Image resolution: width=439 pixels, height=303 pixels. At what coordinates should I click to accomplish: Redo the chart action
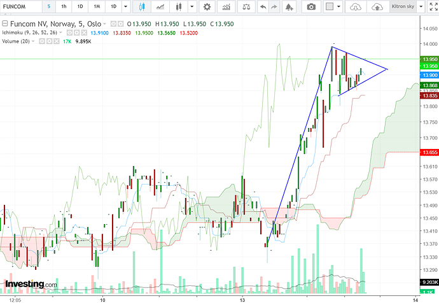(x=274, y=6)
